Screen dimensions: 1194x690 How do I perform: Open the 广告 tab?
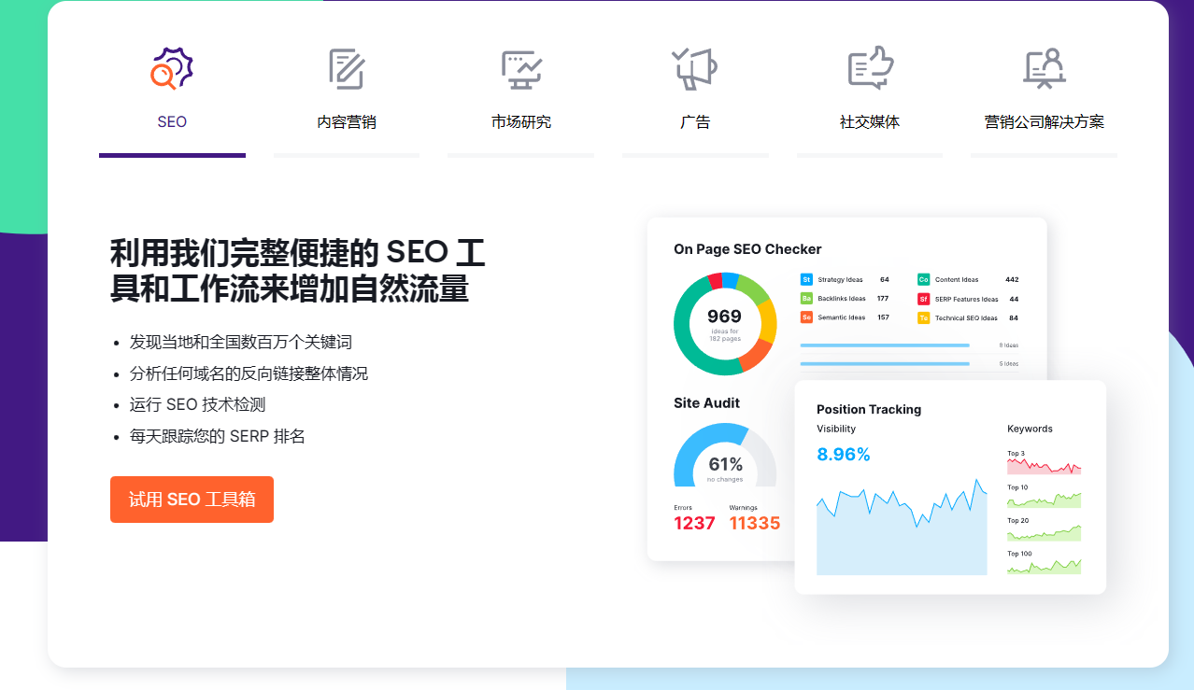click(x=695, y=122)
